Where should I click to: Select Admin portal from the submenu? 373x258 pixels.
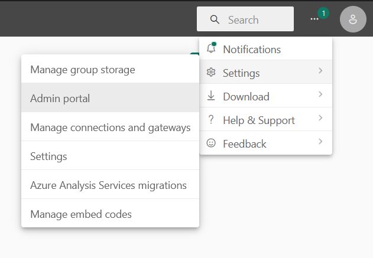[x=110, y=97]
